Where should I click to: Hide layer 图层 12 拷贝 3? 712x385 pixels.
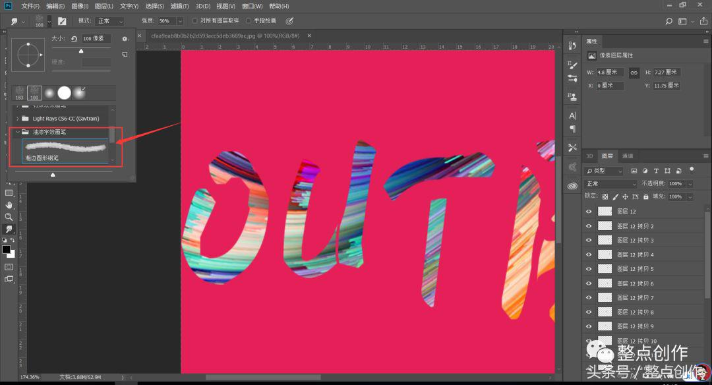(589, 241)
